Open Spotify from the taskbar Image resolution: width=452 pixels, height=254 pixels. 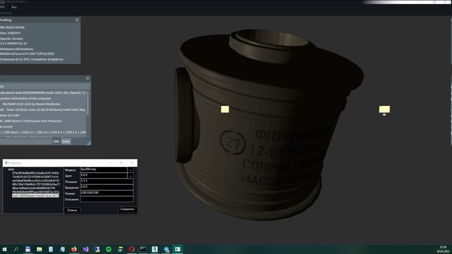point(108,249)
